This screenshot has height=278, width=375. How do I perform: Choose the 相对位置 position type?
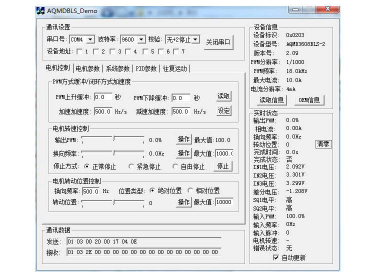click(190, 190)
